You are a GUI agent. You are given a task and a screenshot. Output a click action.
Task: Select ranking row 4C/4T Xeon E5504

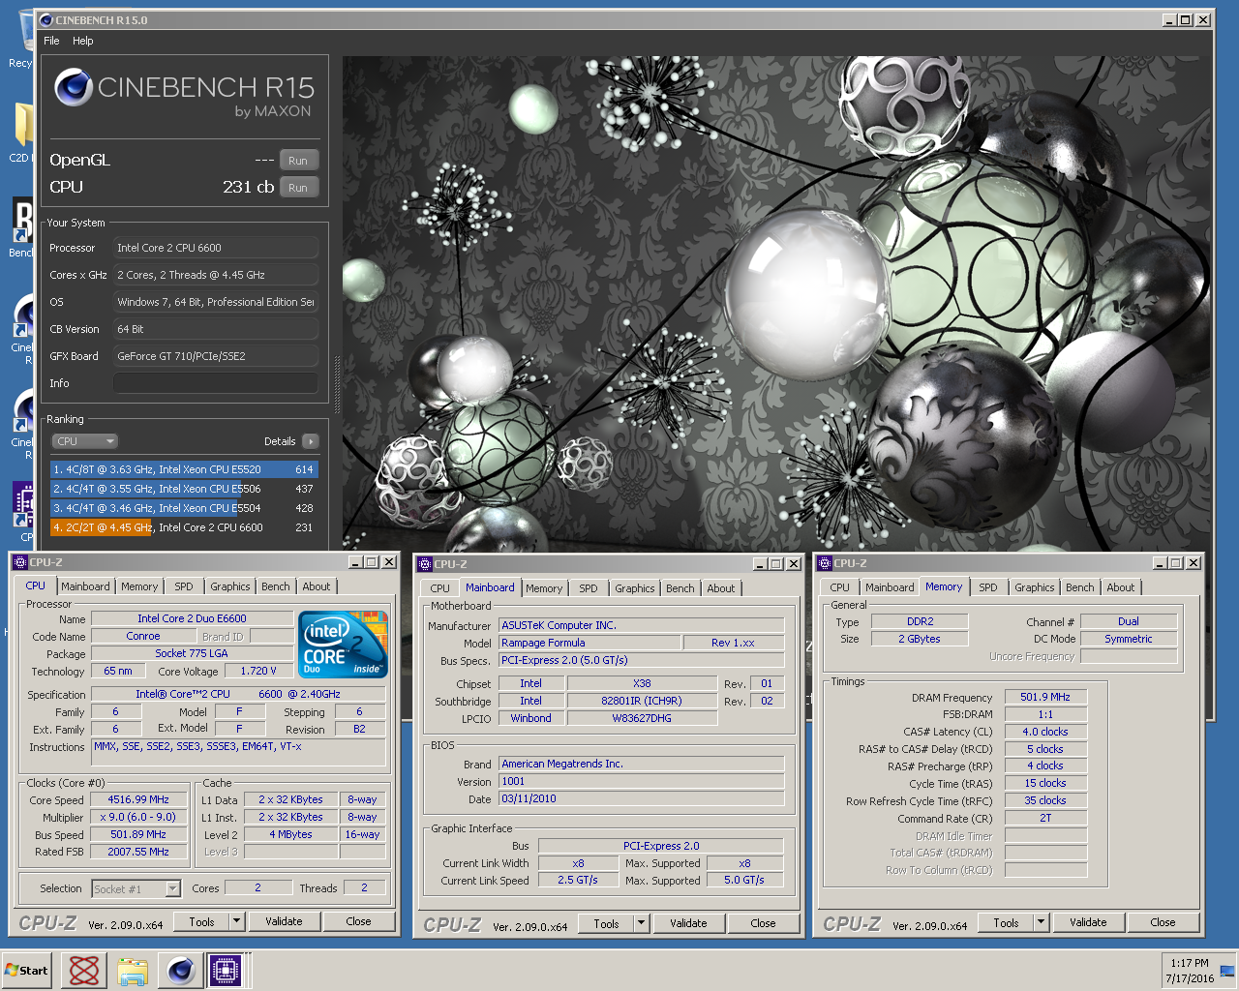pos(184,508)
